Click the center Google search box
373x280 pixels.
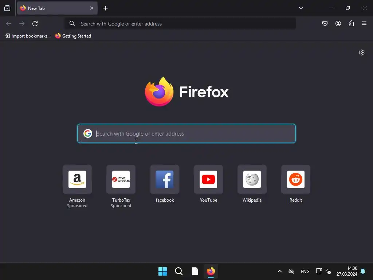[186, 133]
